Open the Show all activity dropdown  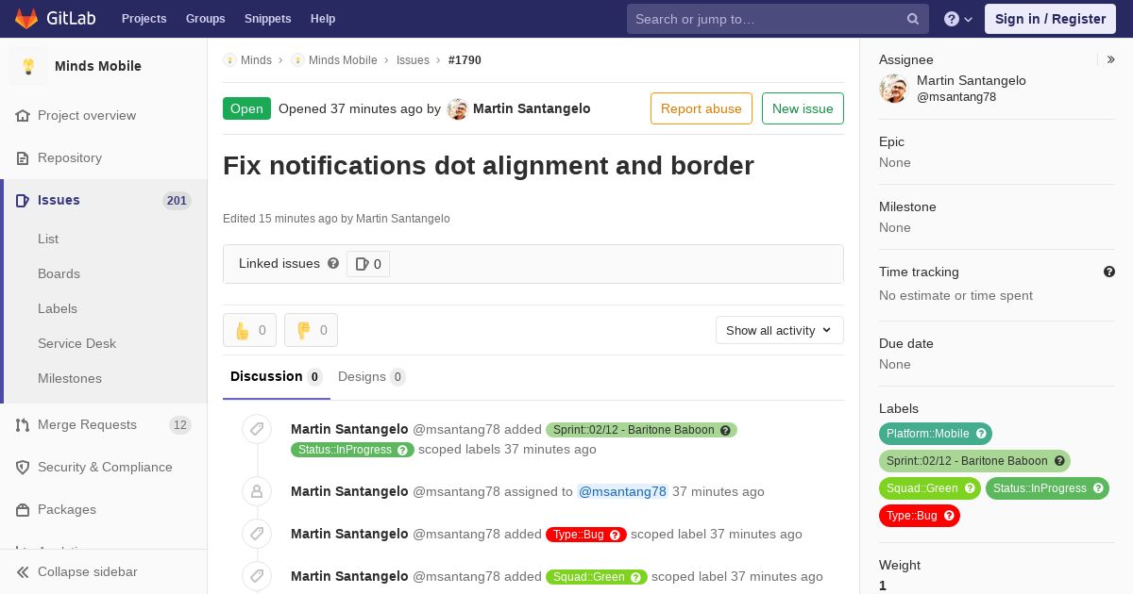tap(780, 330)
